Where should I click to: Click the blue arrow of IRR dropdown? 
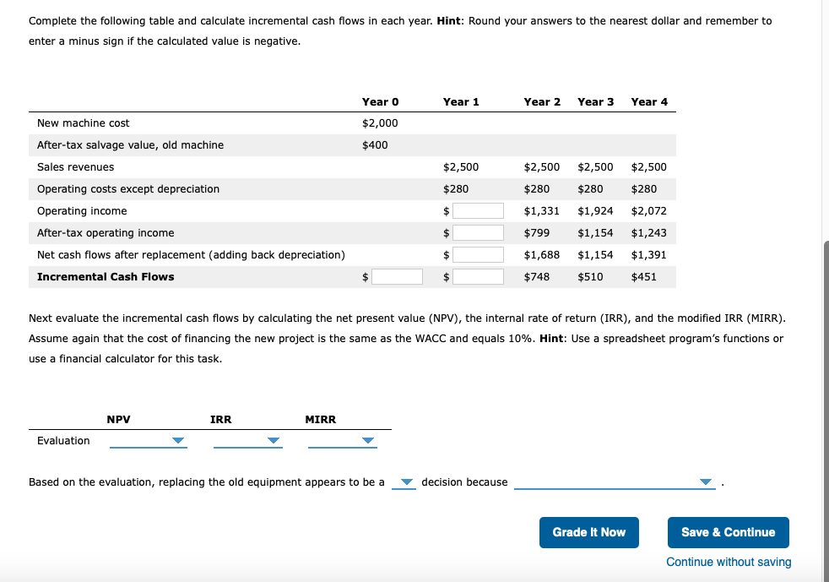(x=274, y=441)
